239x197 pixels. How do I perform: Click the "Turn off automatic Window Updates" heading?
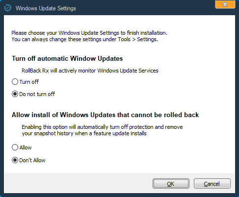pyautogui.click(x=67, y=59)
